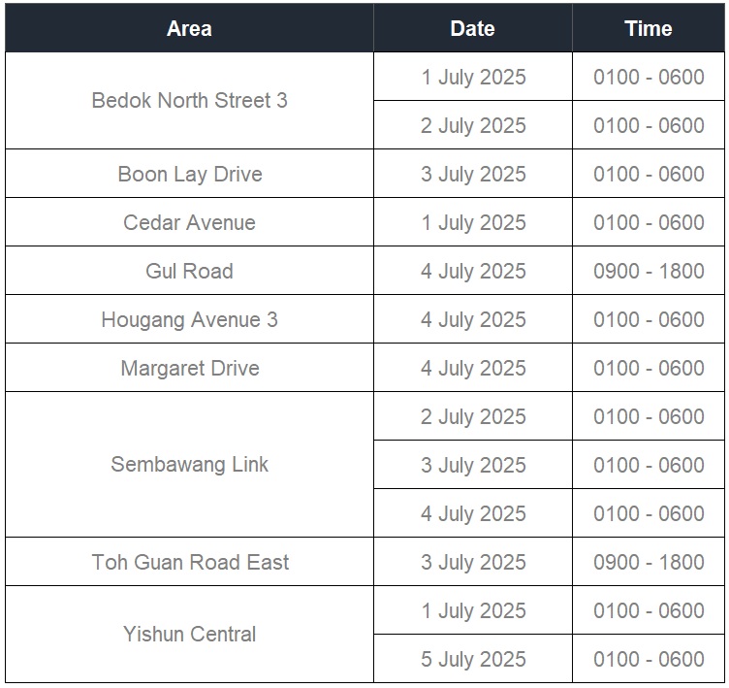Click the Time column header
Image resolution: width=729 pixels, height=688 pixels.
(x=649, y=28)
